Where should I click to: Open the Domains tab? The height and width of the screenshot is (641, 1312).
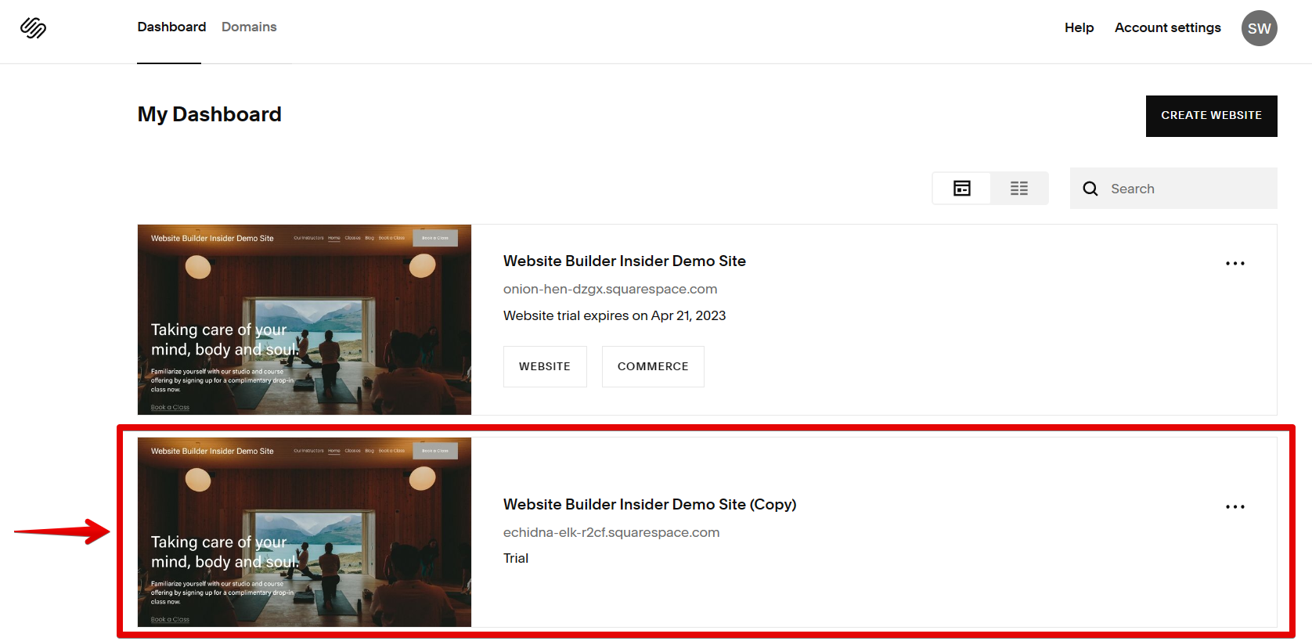(249, 27)
